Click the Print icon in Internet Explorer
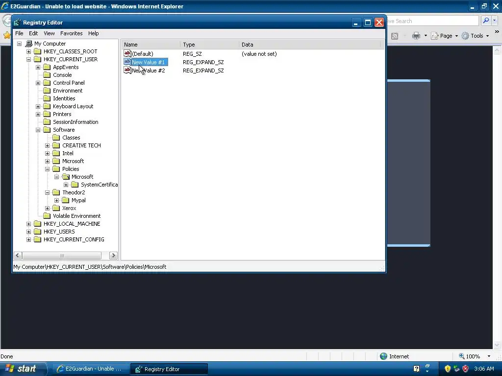Viewport: 502px width, 376px height. (416, 36)
